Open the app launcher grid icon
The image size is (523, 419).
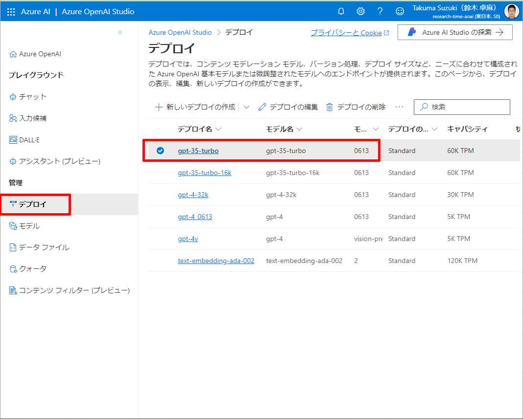11,11
